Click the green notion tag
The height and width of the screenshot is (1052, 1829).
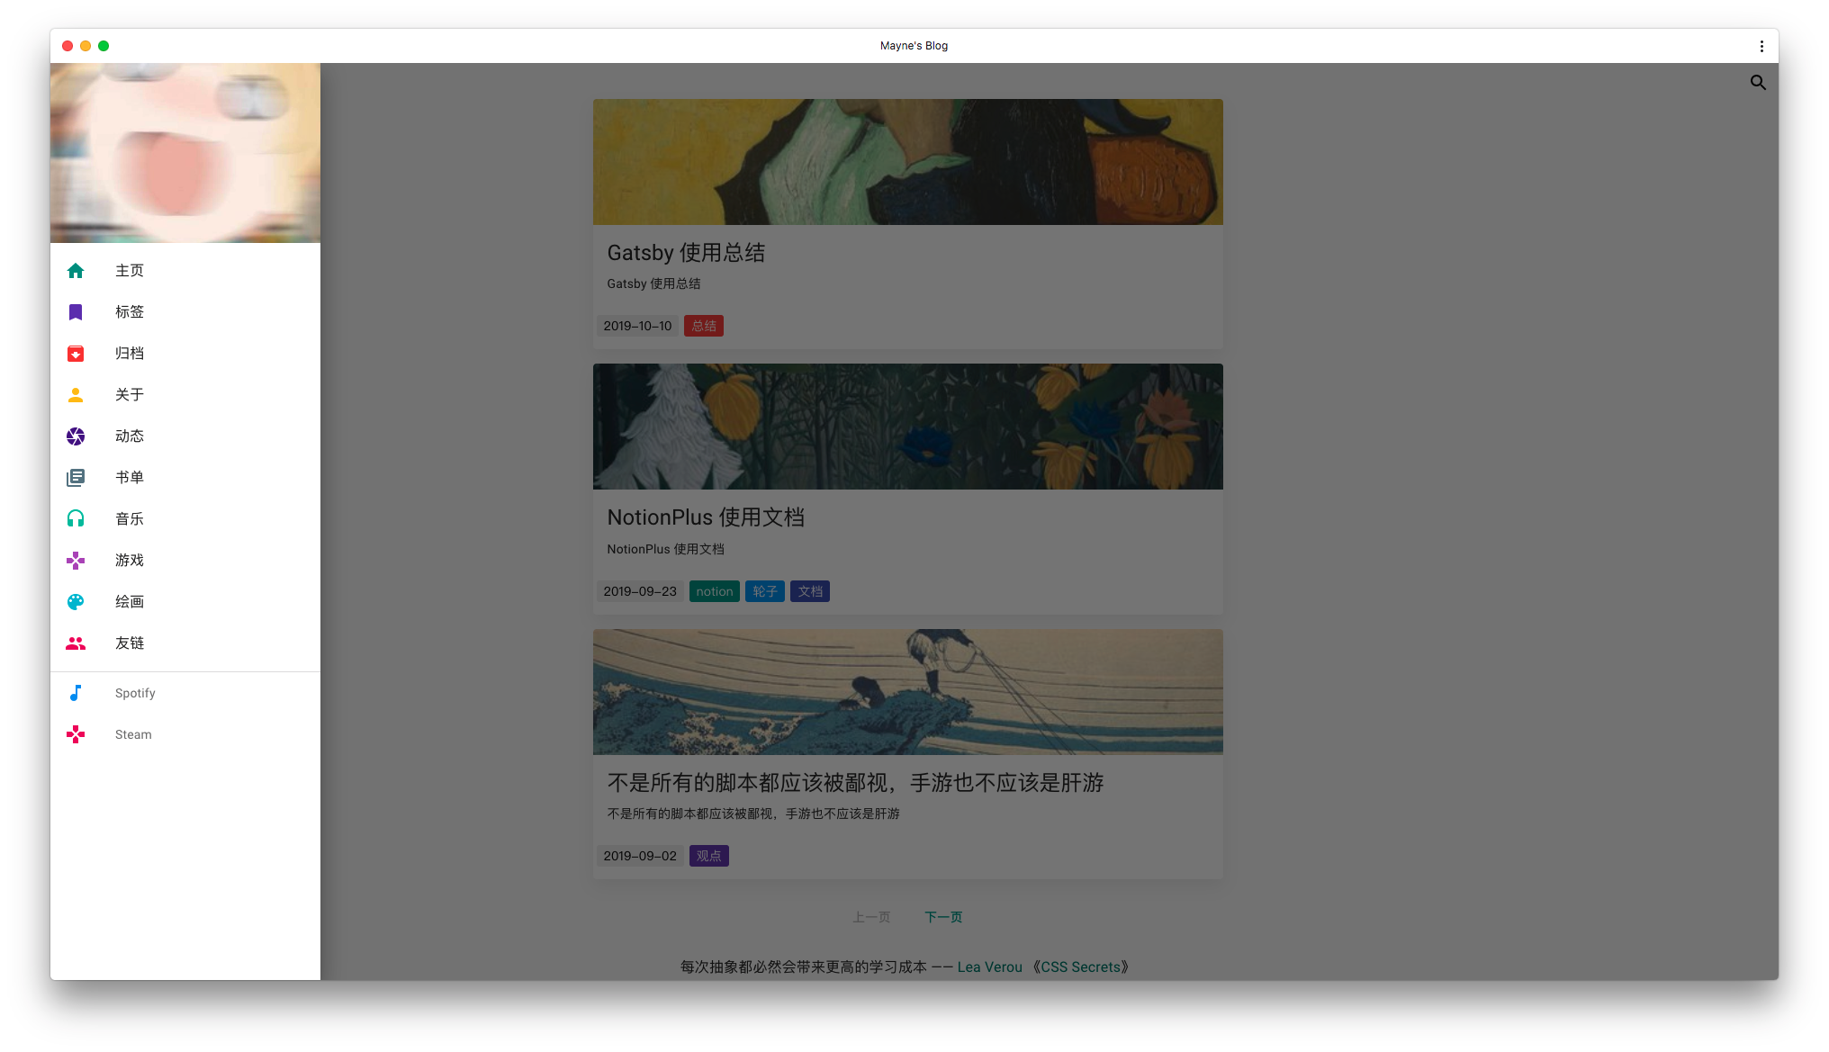coord(715,591)
